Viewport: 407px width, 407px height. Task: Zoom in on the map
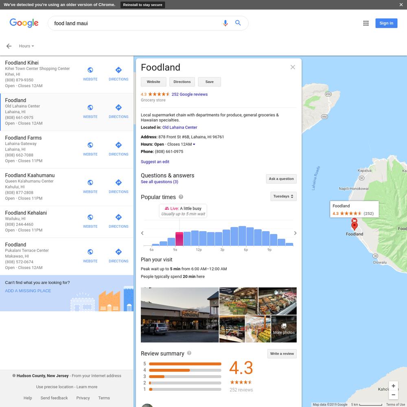tap(393, 386)
